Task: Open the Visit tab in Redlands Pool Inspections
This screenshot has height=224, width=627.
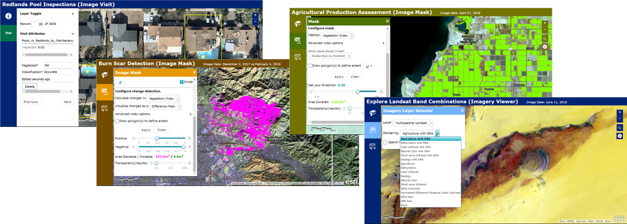Action: (8, 32)
